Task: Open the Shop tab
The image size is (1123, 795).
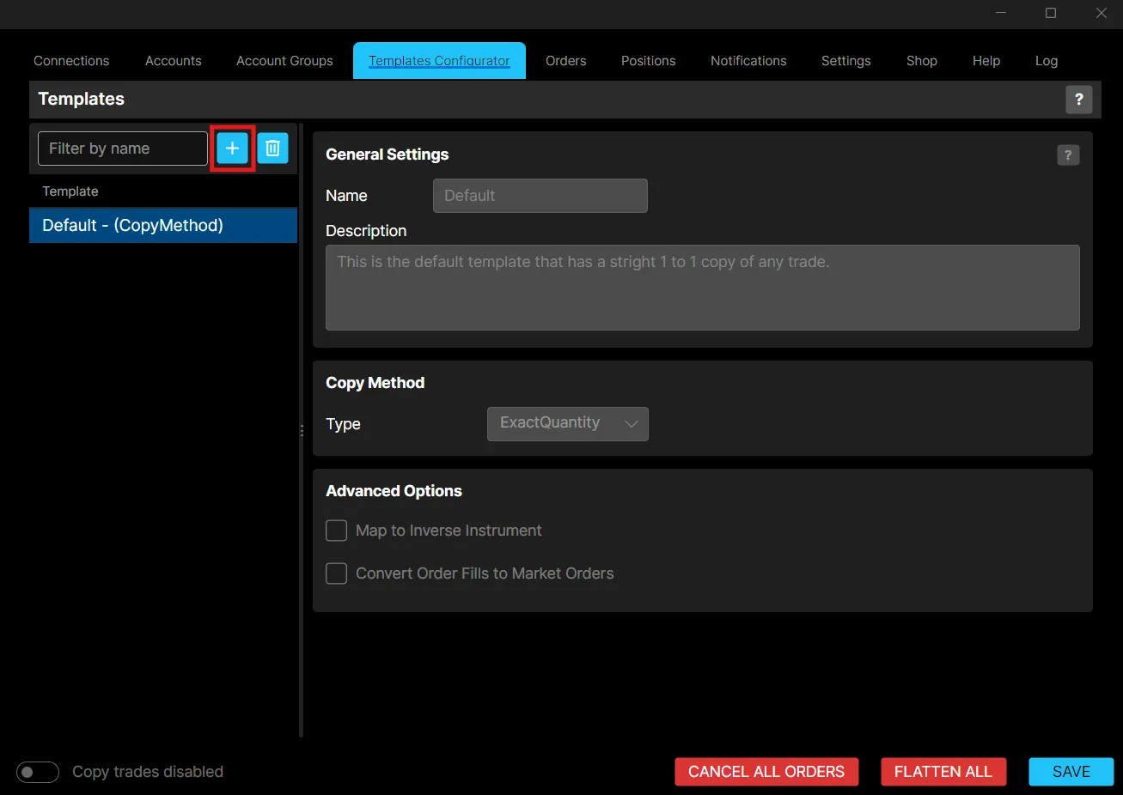Action: 921,61
